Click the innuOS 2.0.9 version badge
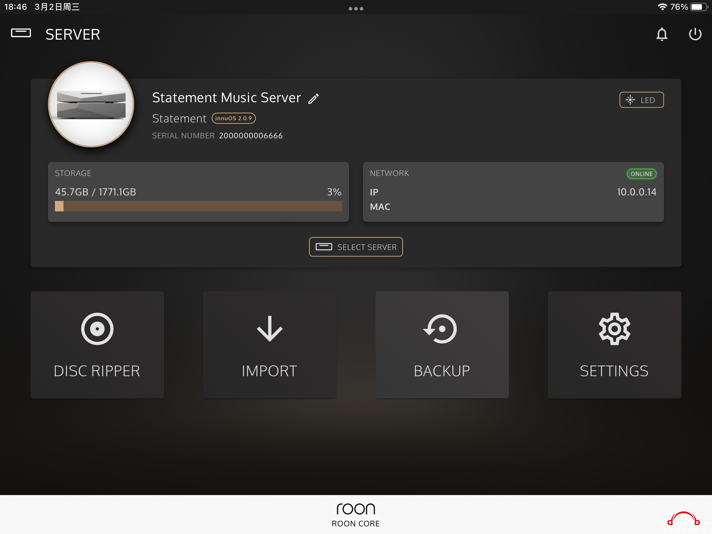This screenshot has width=712, height=534. tap(234, 118)
